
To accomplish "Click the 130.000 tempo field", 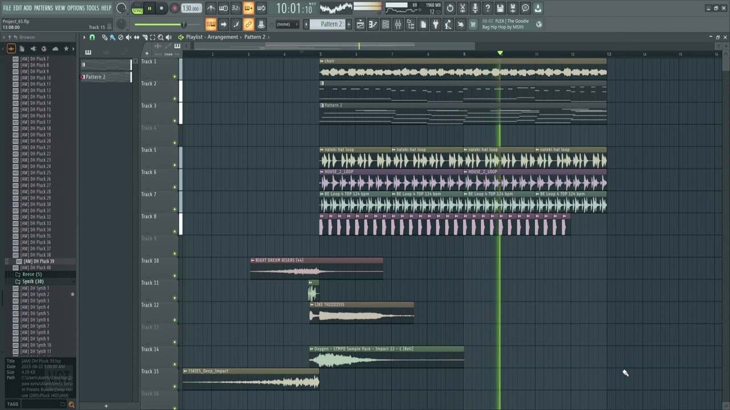I will [191, 9].
